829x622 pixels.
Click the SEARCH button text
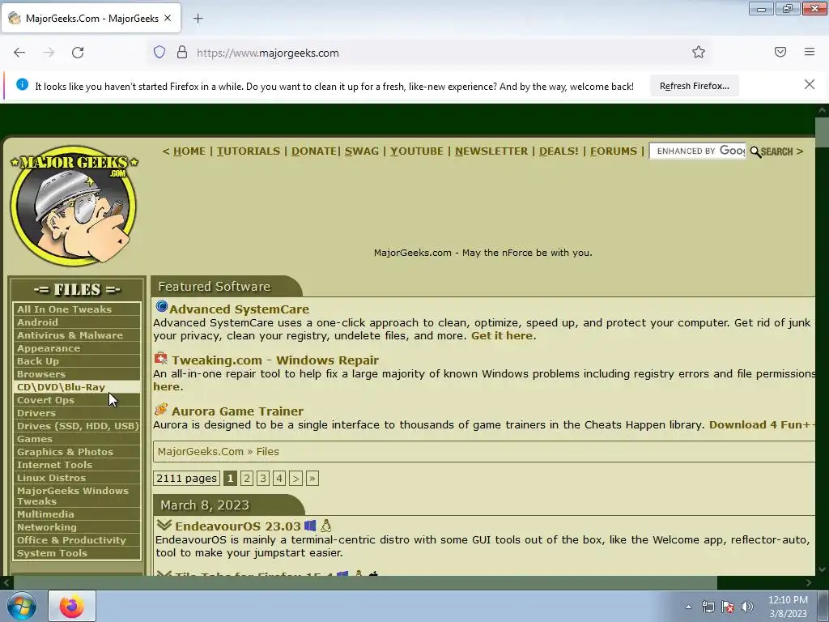[776, 151]
